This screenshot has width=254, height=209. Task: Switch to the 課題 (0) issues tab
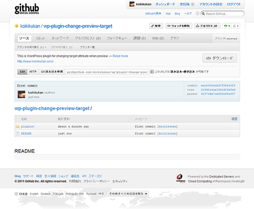tap(139, 38)
